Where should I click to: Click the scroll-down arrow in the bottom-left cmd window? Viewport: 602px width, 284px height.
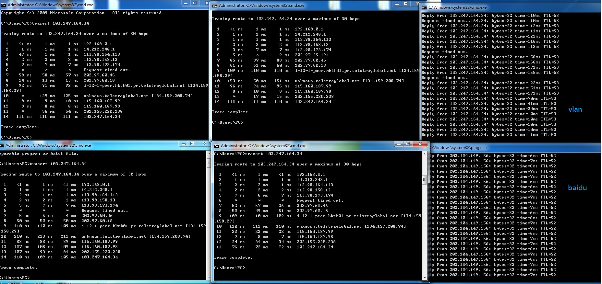coord(209,278)
